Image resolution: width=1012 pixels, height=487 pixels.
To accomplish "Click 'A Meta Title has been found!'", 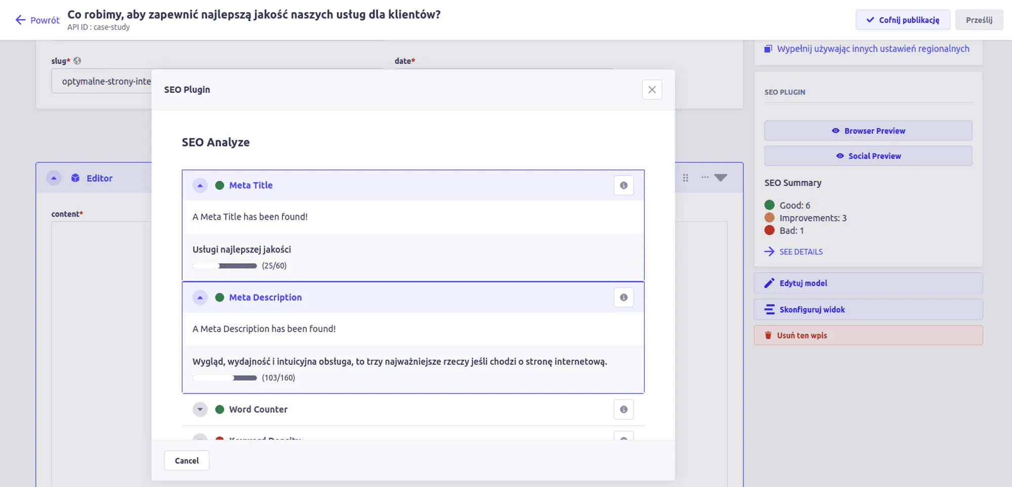I will [250, 217].
